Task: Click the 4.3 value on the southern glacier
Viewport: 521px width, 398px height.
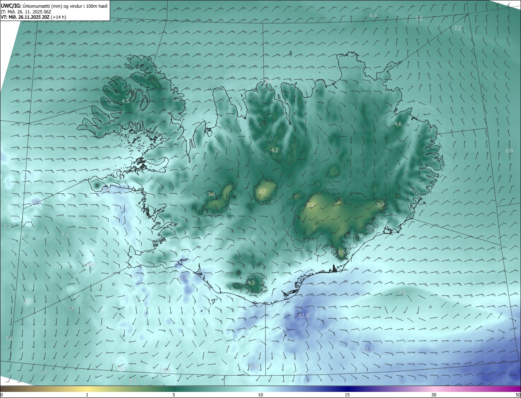Action: [x=251, y=282]
